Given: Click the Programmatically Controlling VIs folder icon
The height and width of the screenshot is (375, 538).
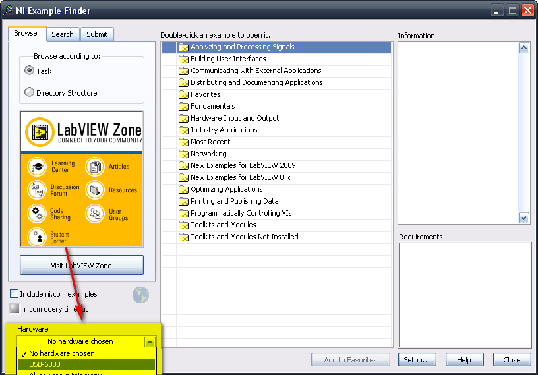Looking at the screenshot, I should point(183,214).
